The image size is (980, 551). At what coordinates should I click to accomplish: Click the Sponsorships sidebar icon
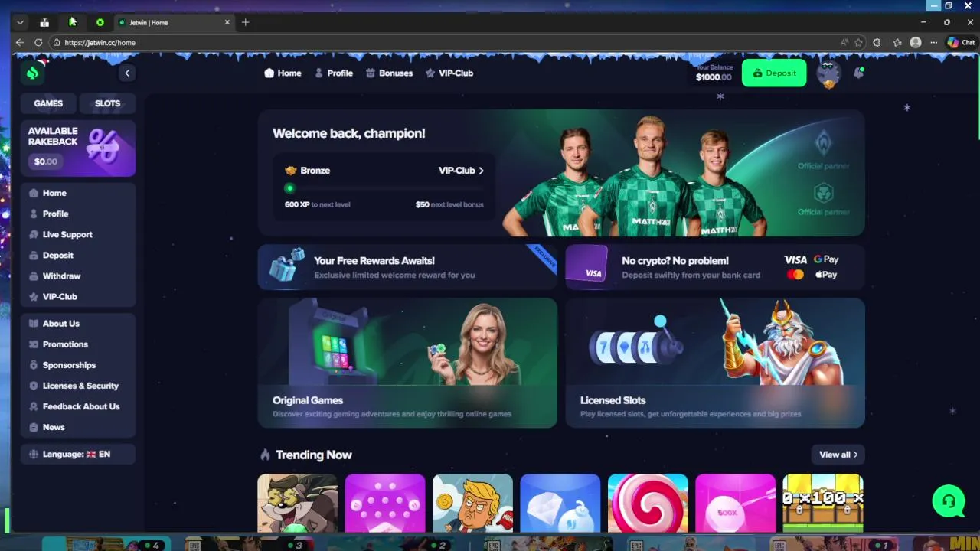tap(34, 365)
